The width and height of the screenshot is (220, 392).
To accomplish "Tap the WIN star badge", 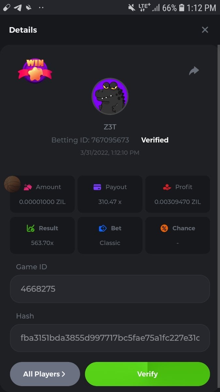I will pyautogui.click(x=35, y=70).
